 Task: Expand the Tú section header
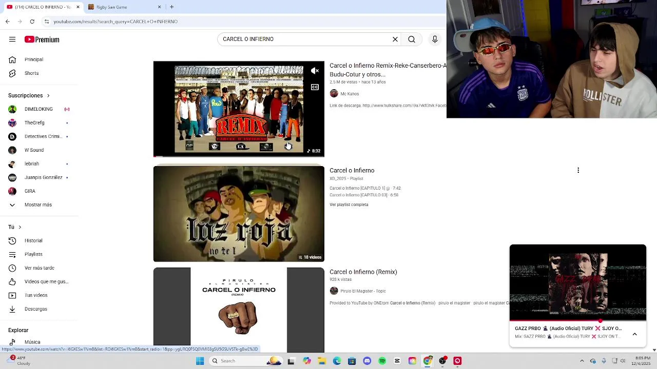pyautogui.click(x=14, y=227)
